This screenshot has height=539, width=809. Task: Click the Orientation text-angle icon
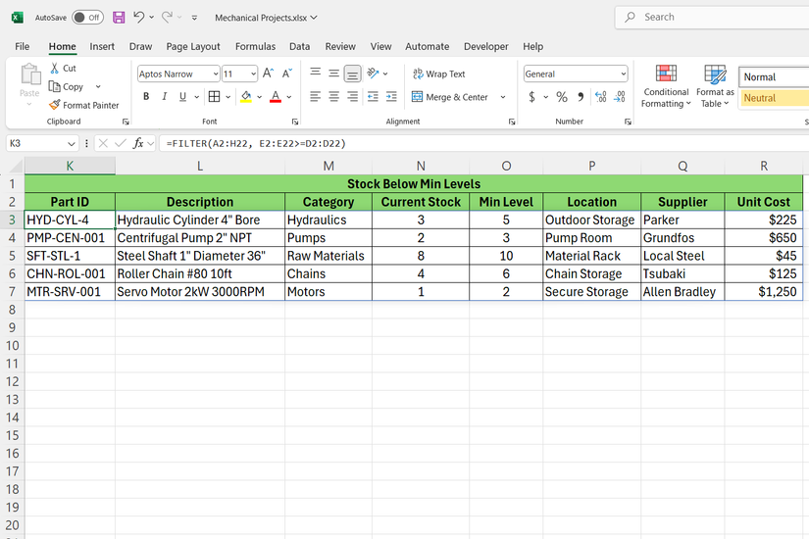(x=373, y=73)
